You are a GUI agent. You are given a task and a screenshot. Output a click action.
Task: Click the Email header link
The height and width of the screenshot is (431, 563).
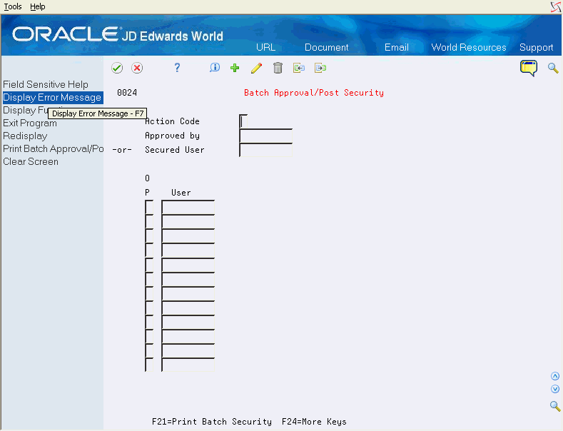tap(397, 47)
